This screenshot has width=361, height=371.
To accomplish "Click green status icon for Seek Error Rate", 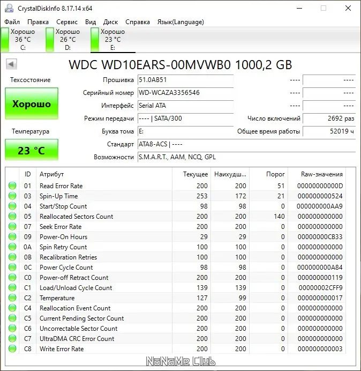I will click(12, 226).
